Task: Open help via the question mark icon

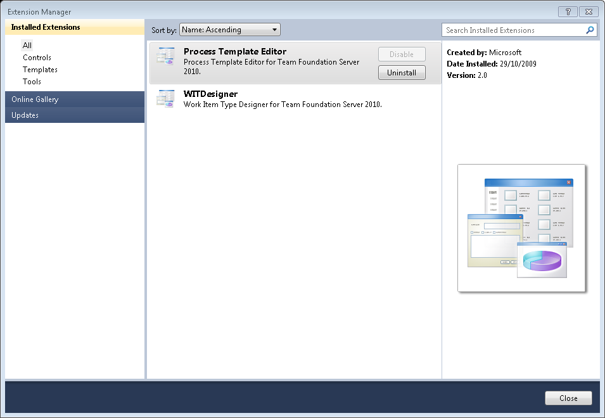Action: pyautogui.click(x=568, y=11)
